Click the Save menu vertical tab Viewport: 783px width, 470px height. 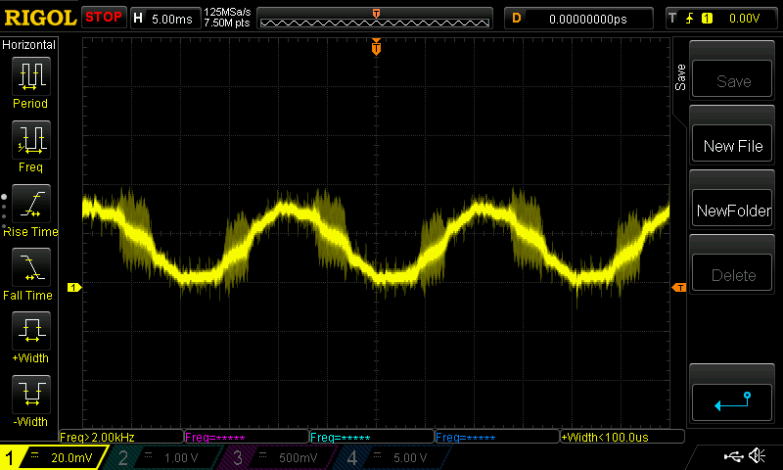click(x=680, y=78)
